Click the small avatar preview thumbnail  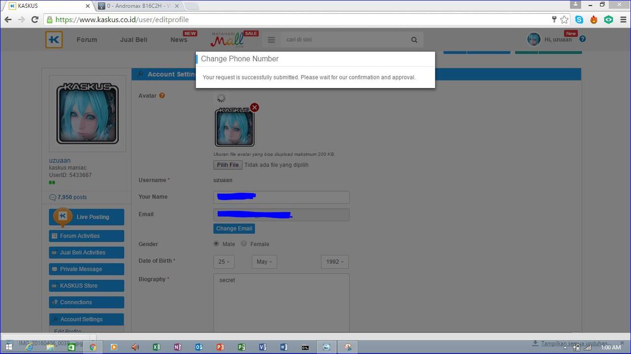[x=235, y=127]
